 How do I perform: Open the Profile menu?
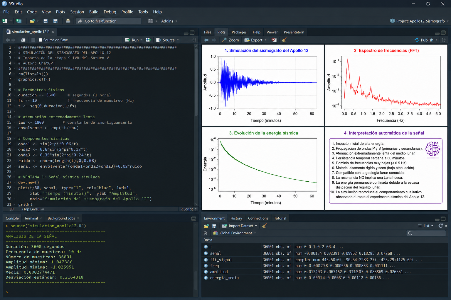[127, 12]
